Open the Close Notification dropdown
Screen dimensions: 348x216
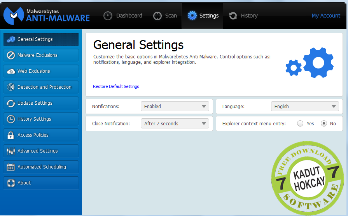pos(175,123)
